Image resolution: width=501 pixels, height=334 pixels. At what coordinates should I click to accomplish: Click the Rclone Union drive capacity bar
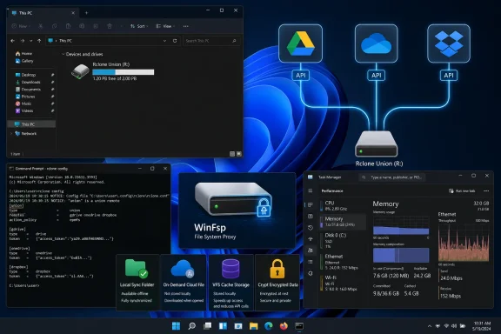[123, 72]
